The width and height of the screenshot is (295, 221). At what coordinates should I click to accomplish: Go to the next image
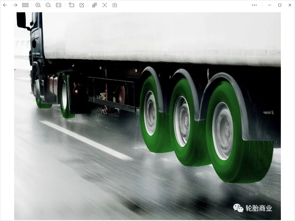[15, 5]
